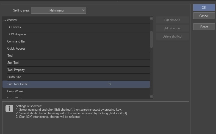
Task: Select the Tool Property row
Action: pyautogui.click(x=78, y=70)
